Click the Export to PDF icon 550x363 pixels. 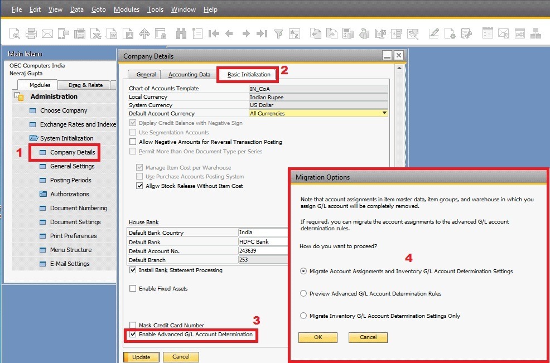[127, 33]
